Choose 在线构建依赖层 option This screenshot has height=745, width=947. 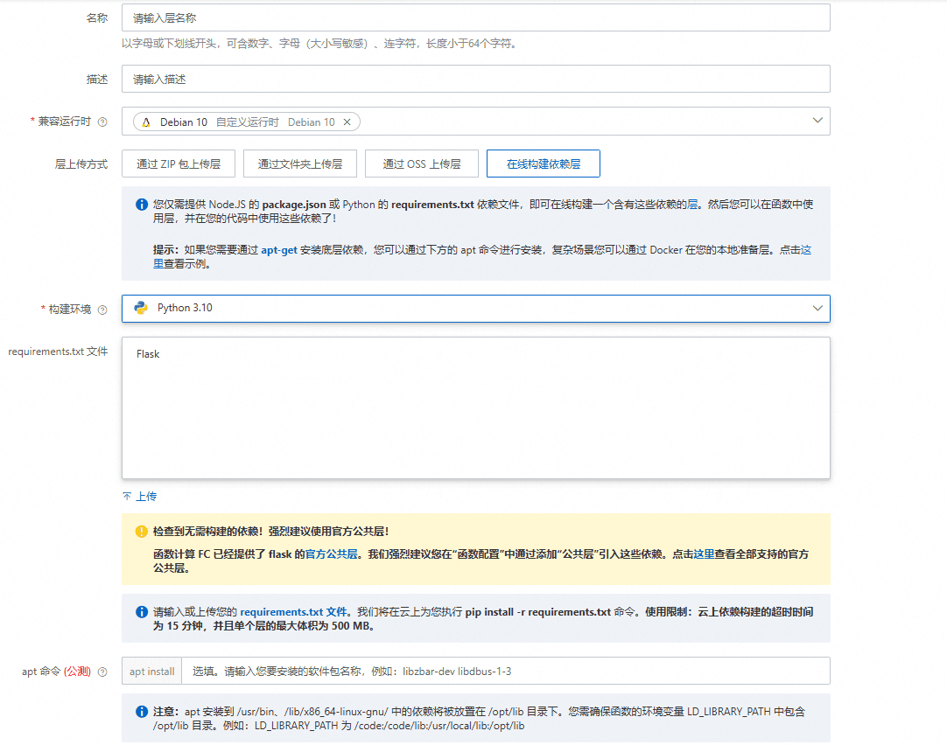click(x=543, y=164)
